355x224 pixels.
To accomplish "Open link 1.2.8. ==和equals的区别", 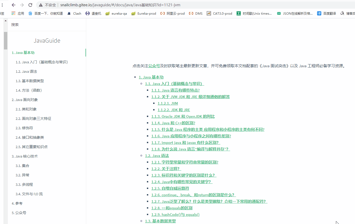I will point(172,208).
